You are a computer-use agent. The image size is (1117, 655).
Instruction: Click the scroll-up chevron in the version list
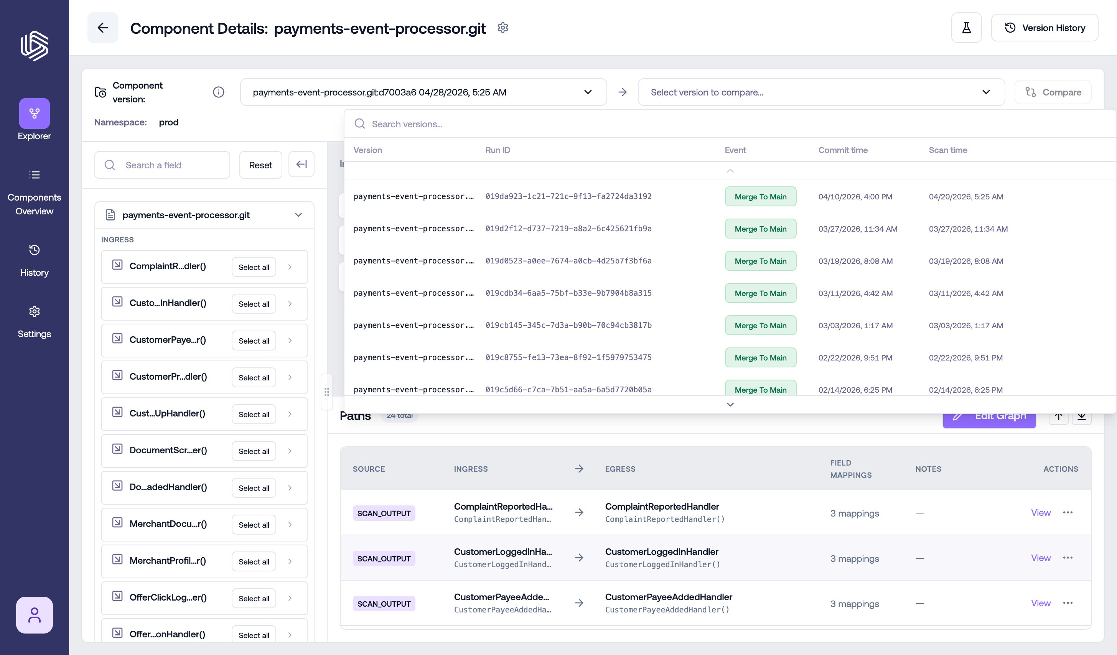coord(730,171)
